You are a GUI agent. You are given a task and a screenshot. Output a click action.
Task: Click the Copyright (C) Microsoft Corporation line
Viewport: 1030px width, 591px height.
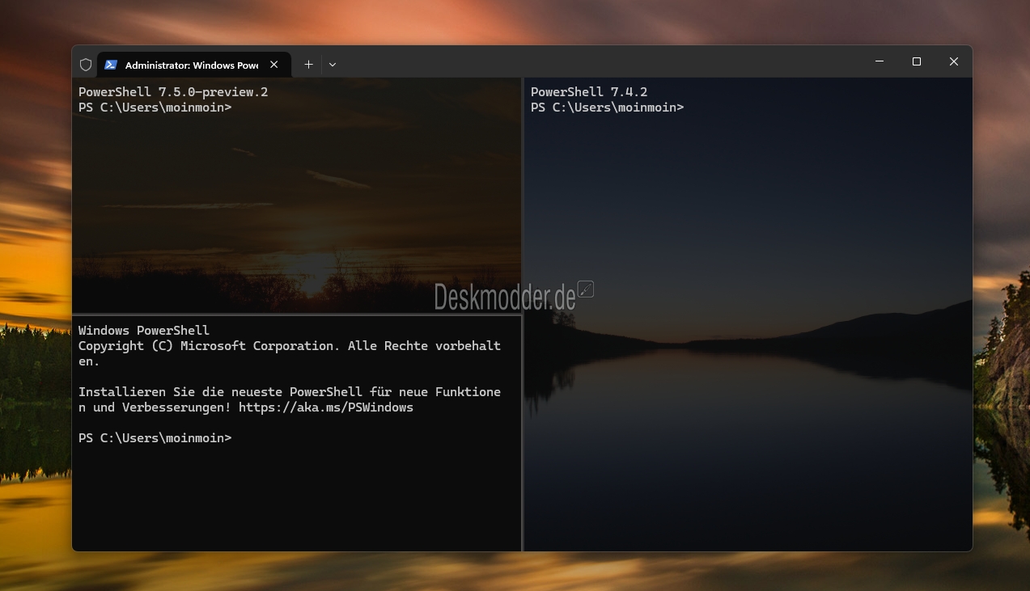(x=290, y=353)
